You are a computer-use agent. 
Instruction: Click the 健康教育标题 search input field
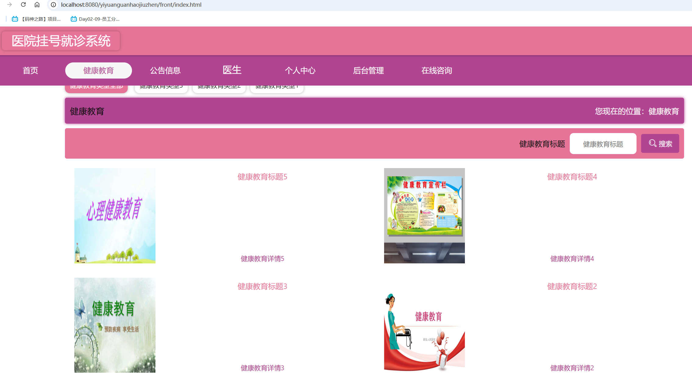point(603,143)
